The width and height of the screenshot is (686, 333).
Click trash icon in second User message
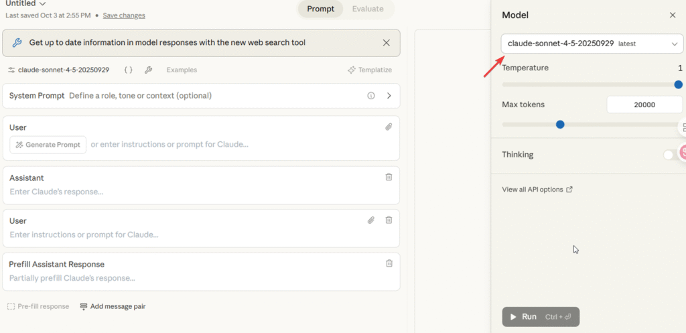tap(389, 220)
